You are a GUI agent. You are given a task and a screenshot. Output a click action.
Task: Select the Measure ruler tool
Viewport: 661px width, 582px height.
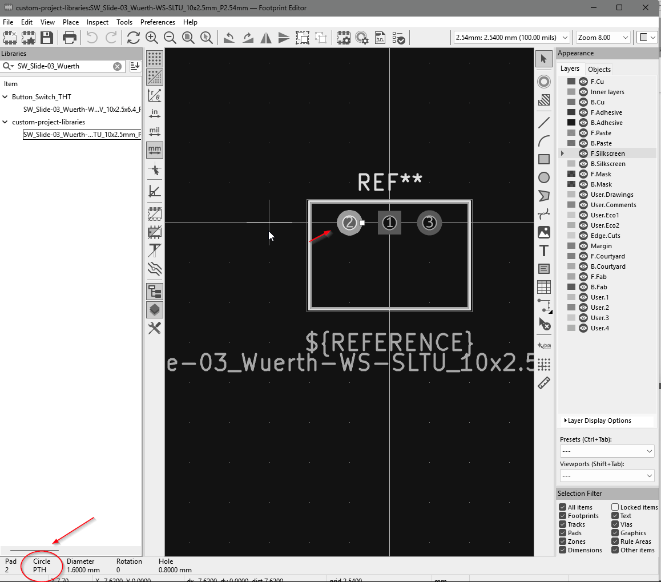544,383
